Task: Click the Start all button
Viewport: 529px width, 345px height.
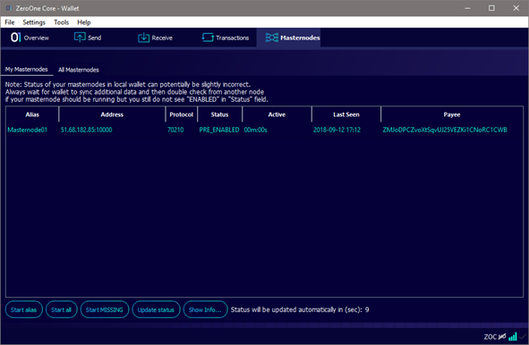Action: point(62,309)
